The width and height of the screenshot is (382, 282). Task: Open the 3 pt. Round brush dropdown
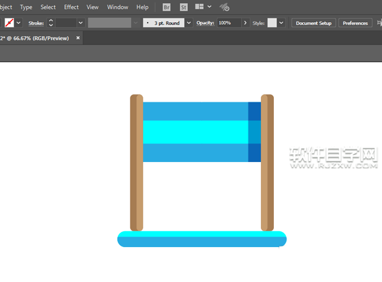point(188,23)
